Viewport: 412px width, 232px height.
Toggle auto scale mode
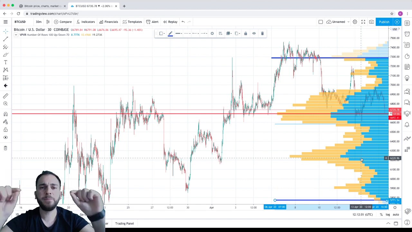tap(396, 215)
